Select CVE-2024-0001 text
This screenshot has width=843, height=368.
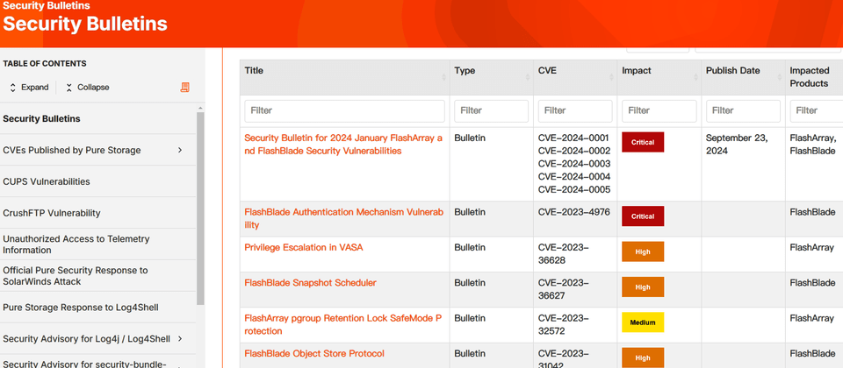[x=574, y=138]
